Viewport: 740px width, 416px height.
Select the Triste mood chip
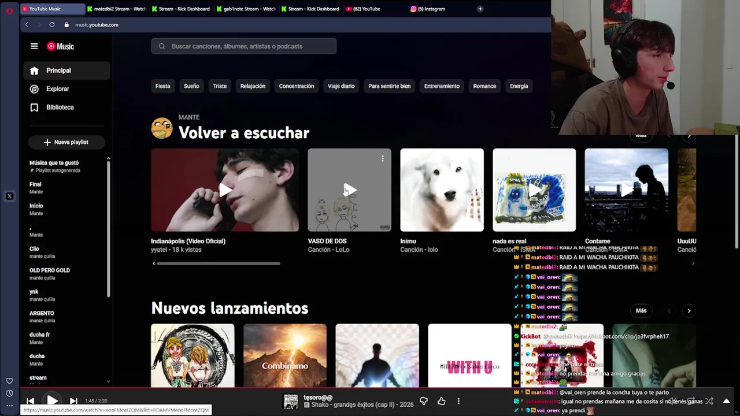point(220,86)
